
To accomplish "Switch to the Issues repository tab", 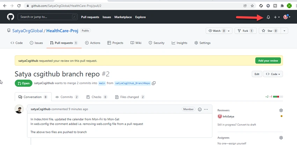I will [36, 43].
